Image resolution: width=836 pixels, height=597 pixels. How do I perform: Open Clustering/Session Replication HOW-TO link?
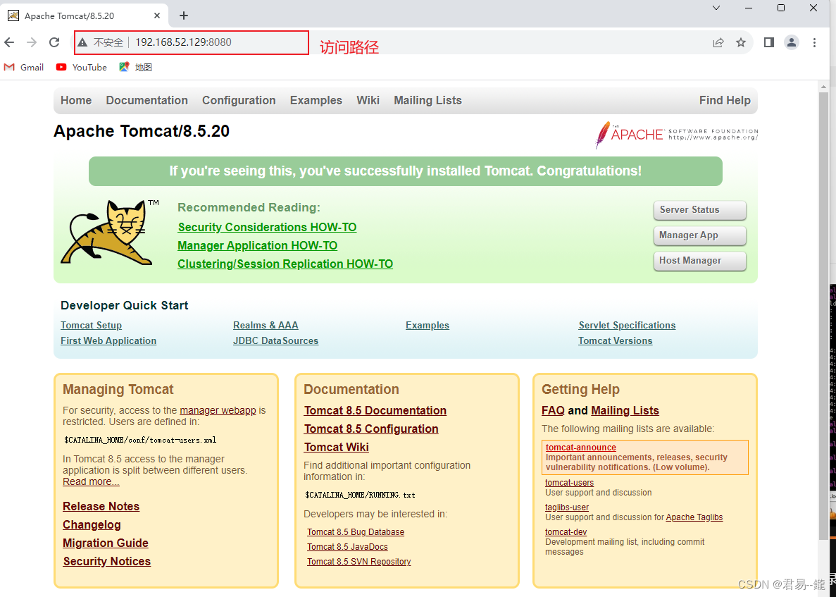pos(285,264)
